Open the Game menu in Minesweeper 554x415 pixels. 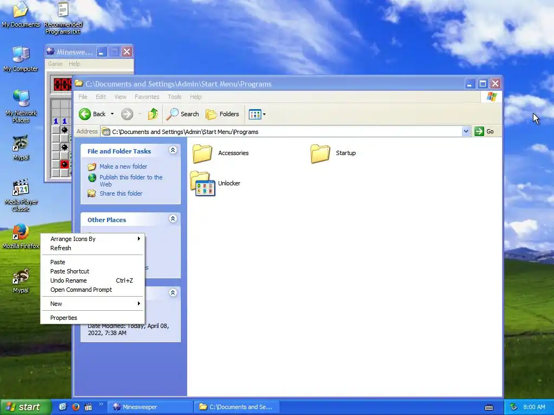pos(55,64)
